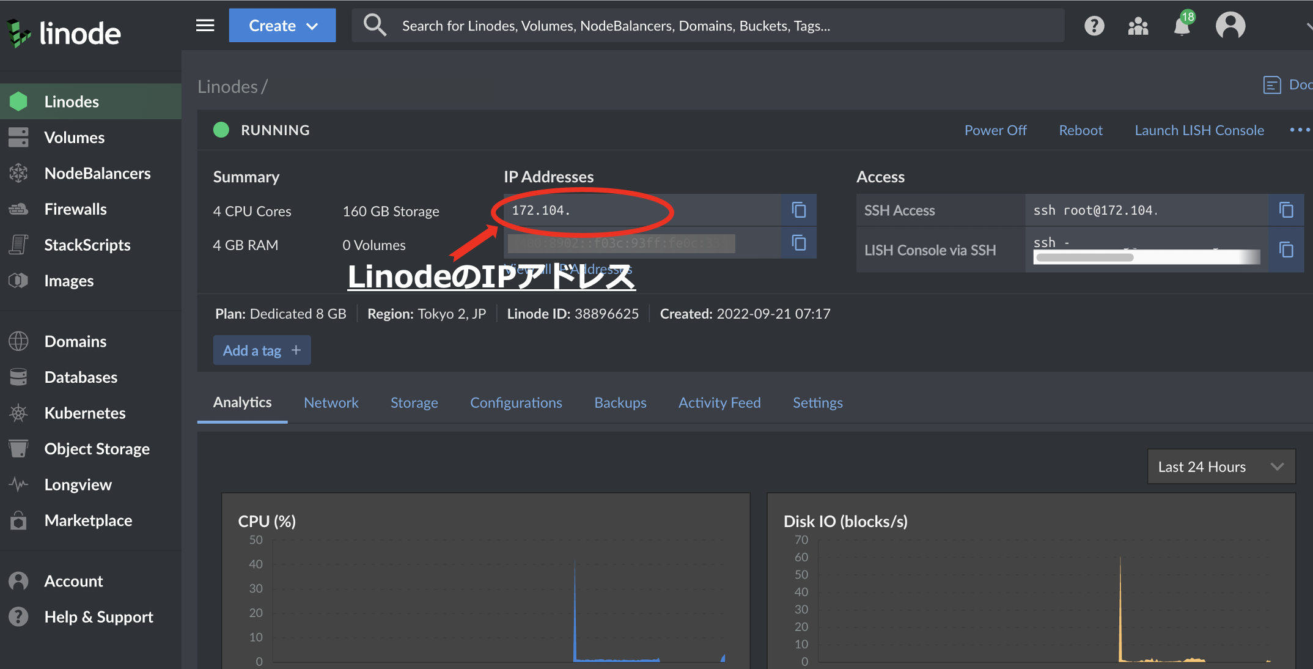Open Object Storage in the sidebar
The width and height of the screenshot is (1313, 669).
click(97, 449)
